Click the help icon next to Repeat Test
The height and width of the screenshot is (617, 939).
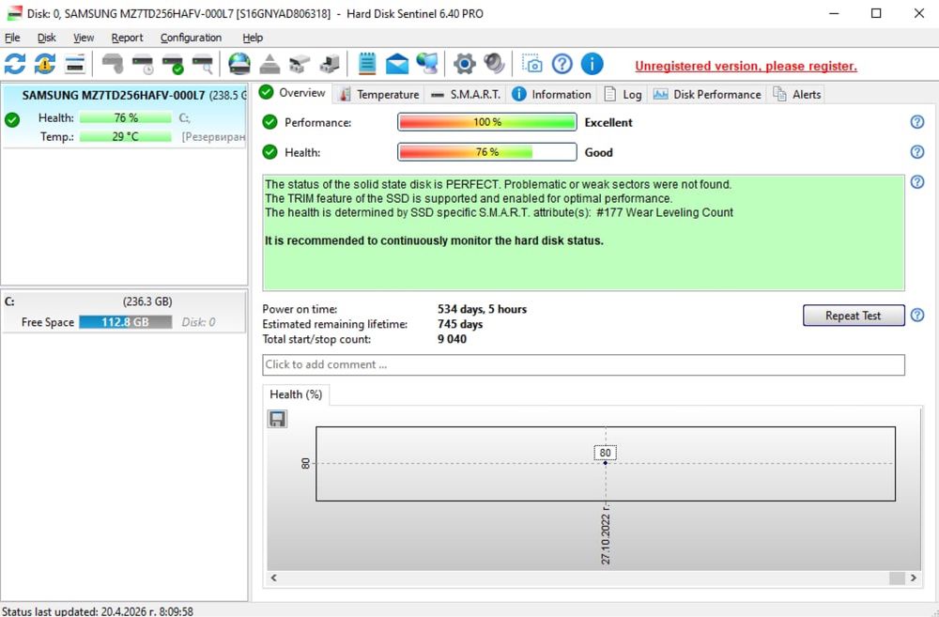[916, 316]
